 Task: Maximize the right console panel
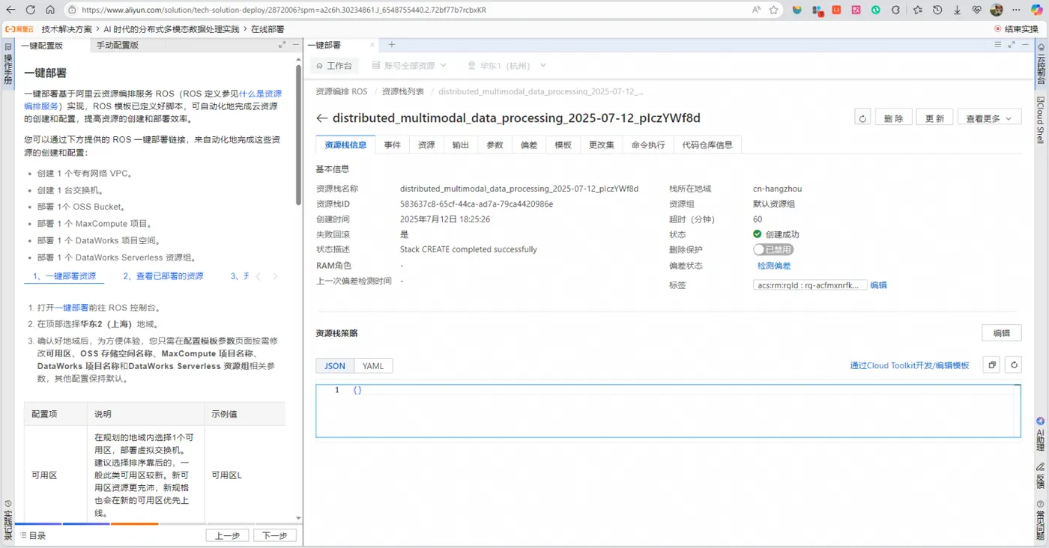[1012, 45]
